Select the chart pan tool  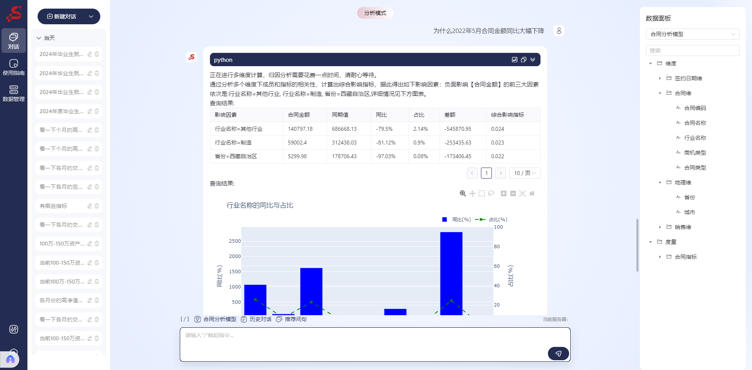pos(472,193)
